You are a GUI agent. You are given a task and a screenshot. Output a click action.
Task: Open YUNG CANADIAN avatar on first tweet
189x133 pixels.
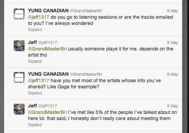[19, 14]
